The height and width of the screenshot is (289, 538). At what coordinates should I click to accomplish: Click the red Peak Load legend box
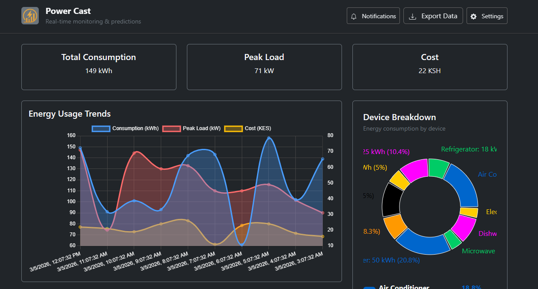(x=171, y=128)
